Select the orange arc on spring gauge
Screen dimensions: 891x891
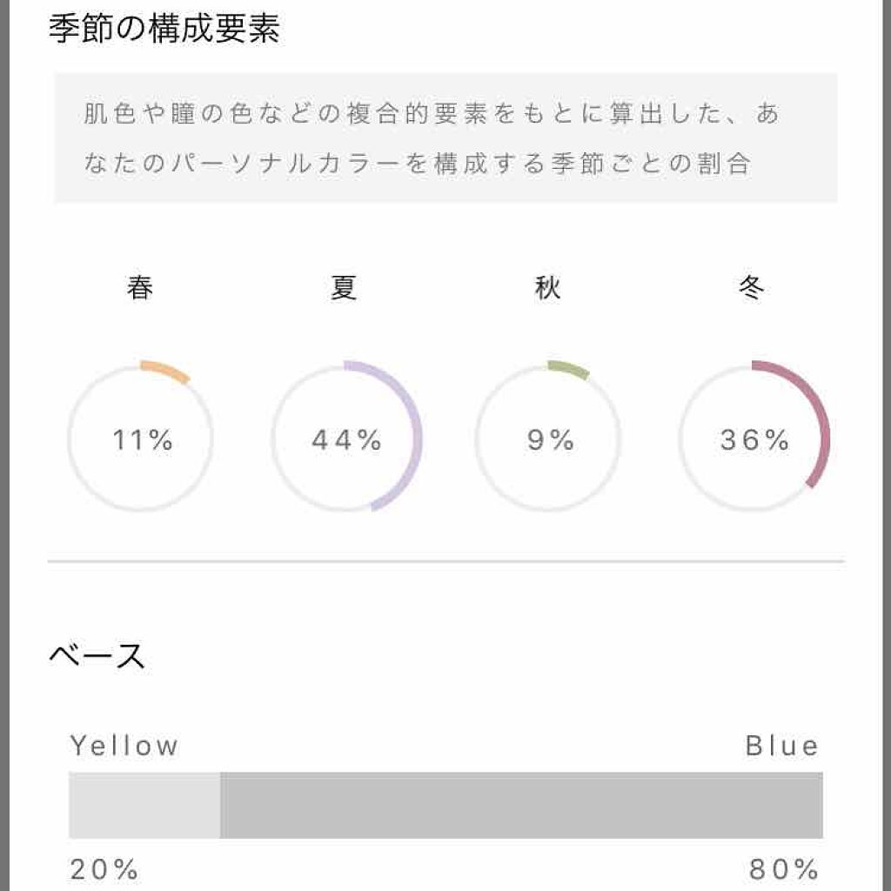point(167,370)
